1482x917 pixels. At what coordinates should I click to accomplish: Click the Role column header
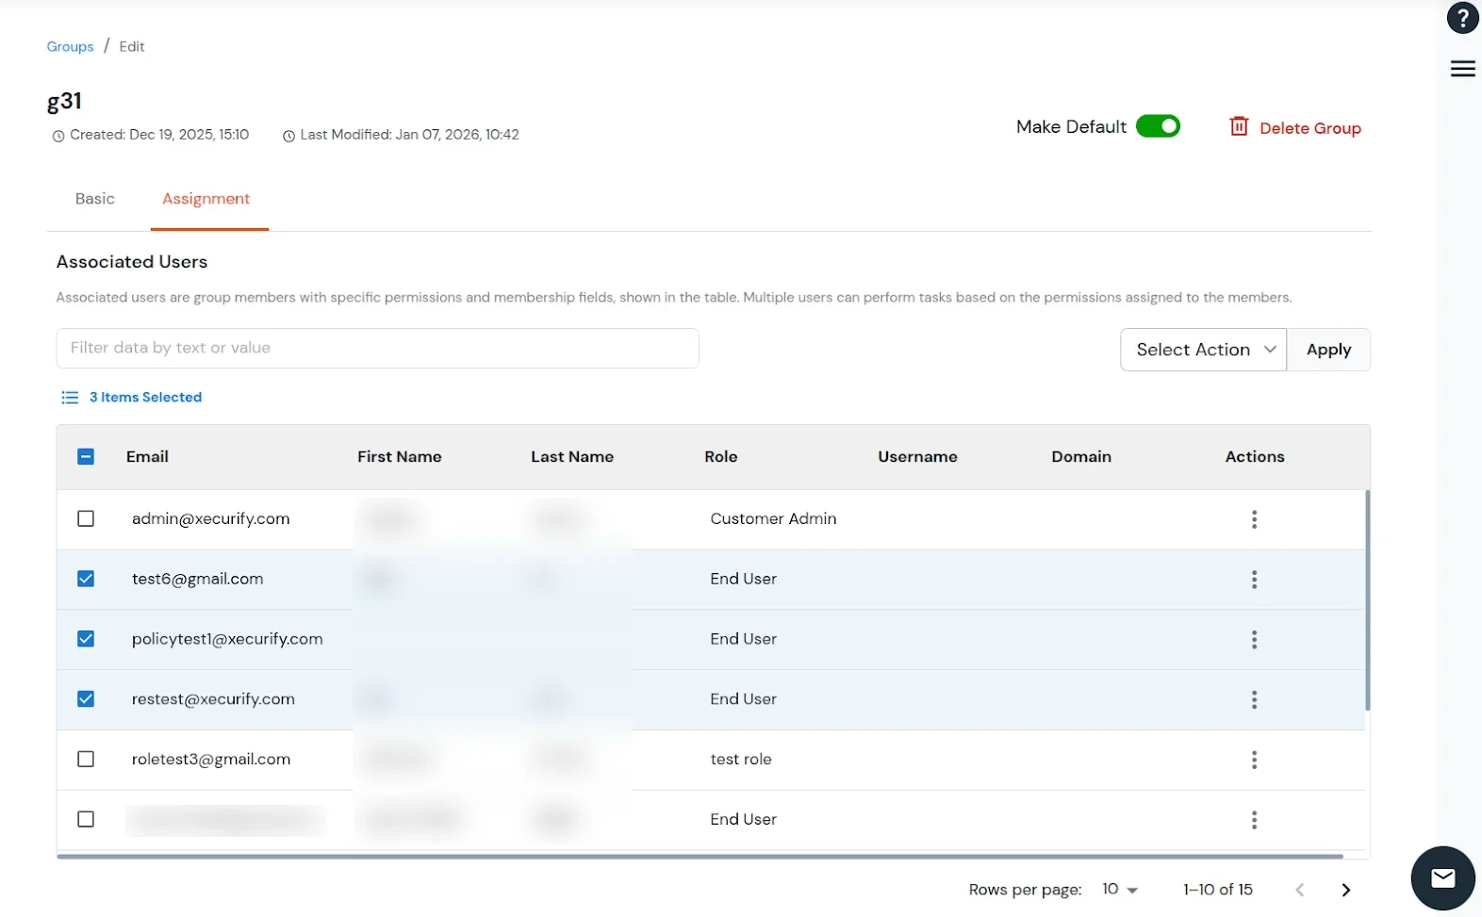[x=720, y=457]
